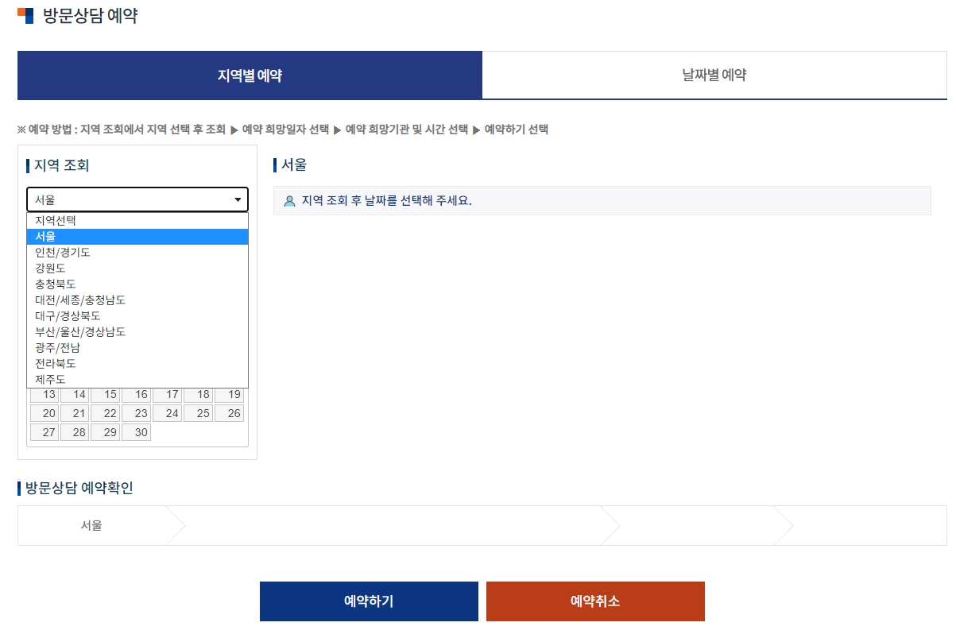Pick calendar date 24
This screenshot has height=634, width=956.
168,413
